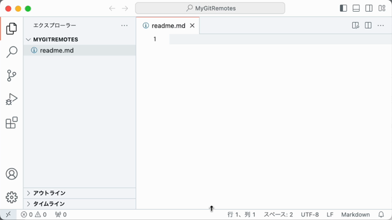Go back with the left arrow
The width and height of the screenshot is (392, 220).
point(112,9)
